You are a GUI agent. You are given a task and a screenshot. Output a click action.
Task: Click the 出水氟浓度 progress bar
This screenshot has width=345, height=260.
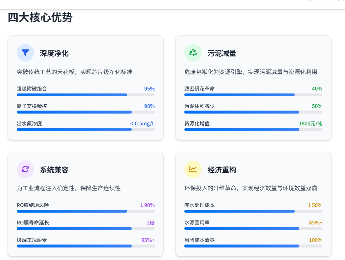[85, 130]
